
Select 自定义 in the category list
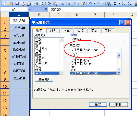coord(47,73)
